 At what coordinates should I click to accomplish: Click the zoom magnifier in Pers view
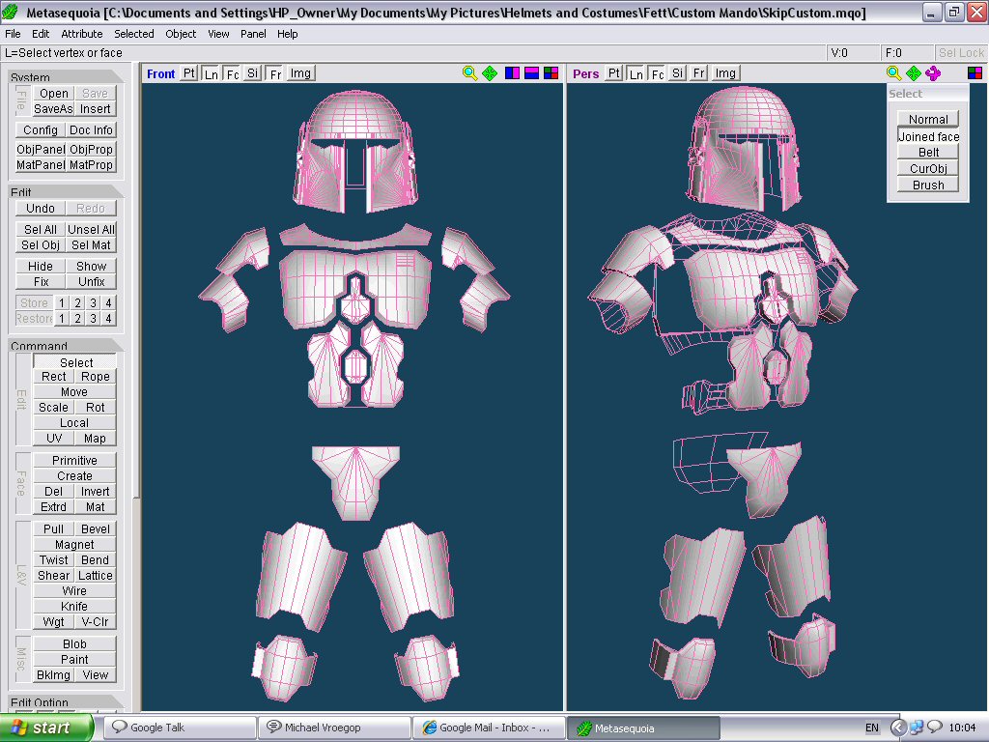(893, 73)
